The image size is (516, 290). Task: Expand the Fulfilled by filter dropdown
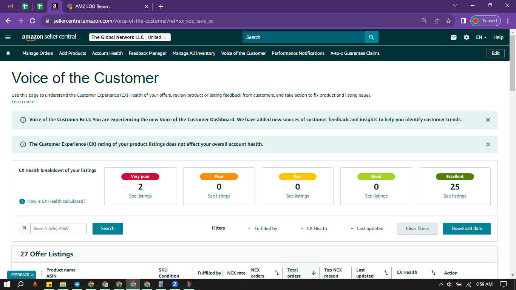263,228
